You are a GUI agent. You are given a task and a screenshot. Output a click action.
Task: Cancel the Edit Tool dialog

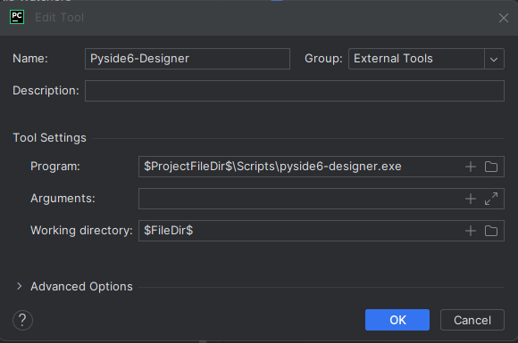[472, 320]
